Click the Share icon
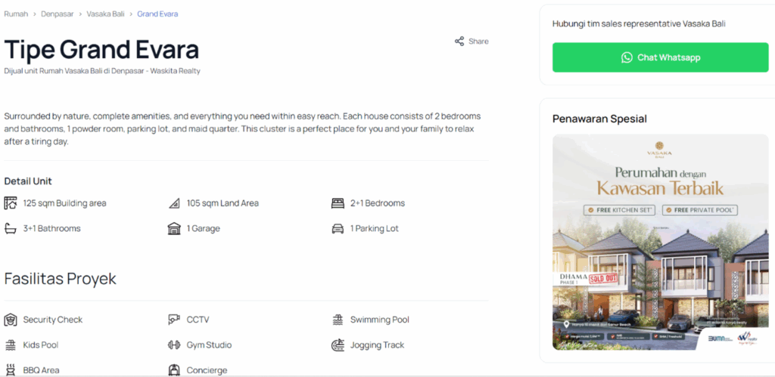775x377 pixels. (459, 42)
